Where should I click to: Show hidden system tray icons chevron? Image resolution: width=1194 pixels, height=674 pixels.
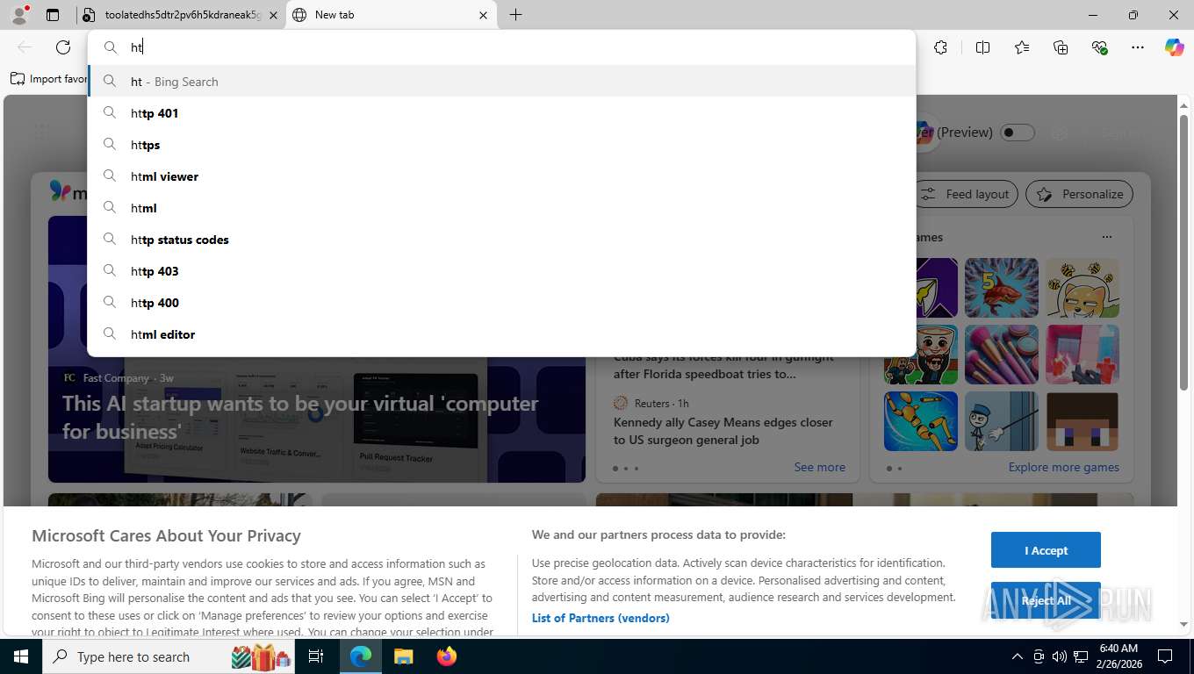pyautogui.click(x=1018, y=656)
